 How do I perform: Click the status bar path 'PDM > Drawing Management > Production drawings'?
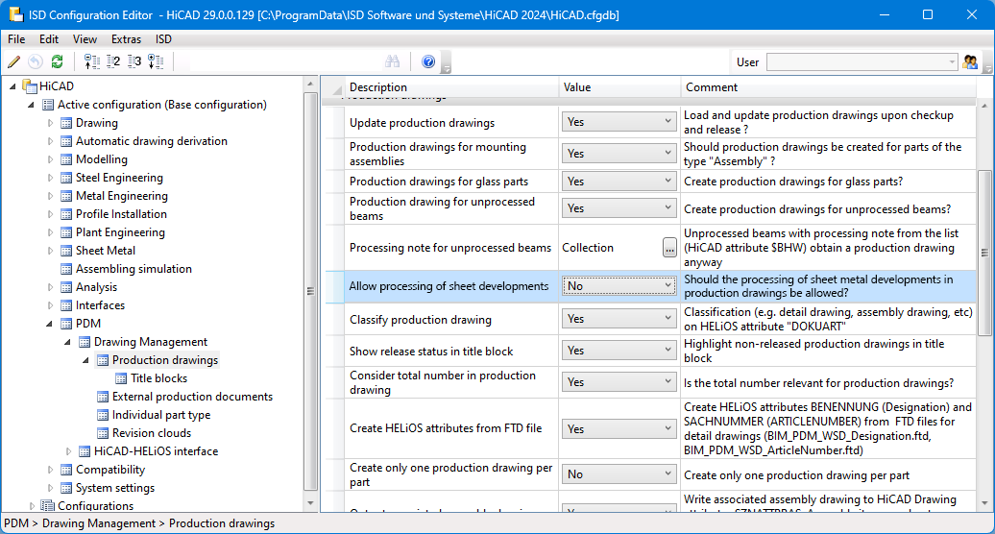click(139, 523)
